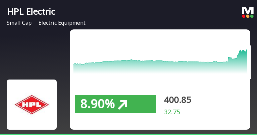Click the orange dot under the M logo
Image resolution: width=257 pixels, height=135 pixels.
point(248,16)
